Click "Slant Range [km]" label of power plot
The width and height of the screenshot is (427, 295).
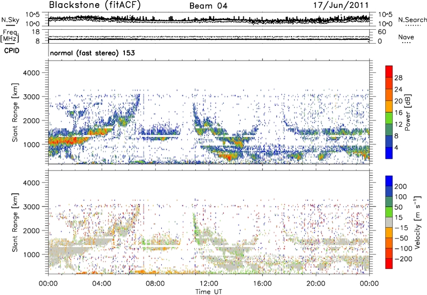pyautogui.click(x=15, y=112)
